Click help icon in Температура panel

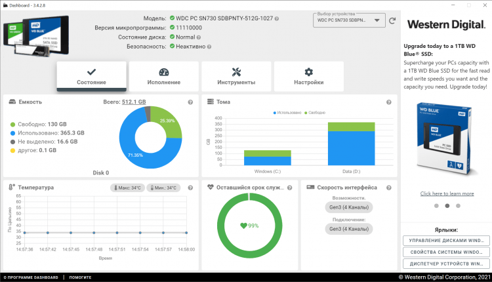pyautogui.click(x=190, y=188)
